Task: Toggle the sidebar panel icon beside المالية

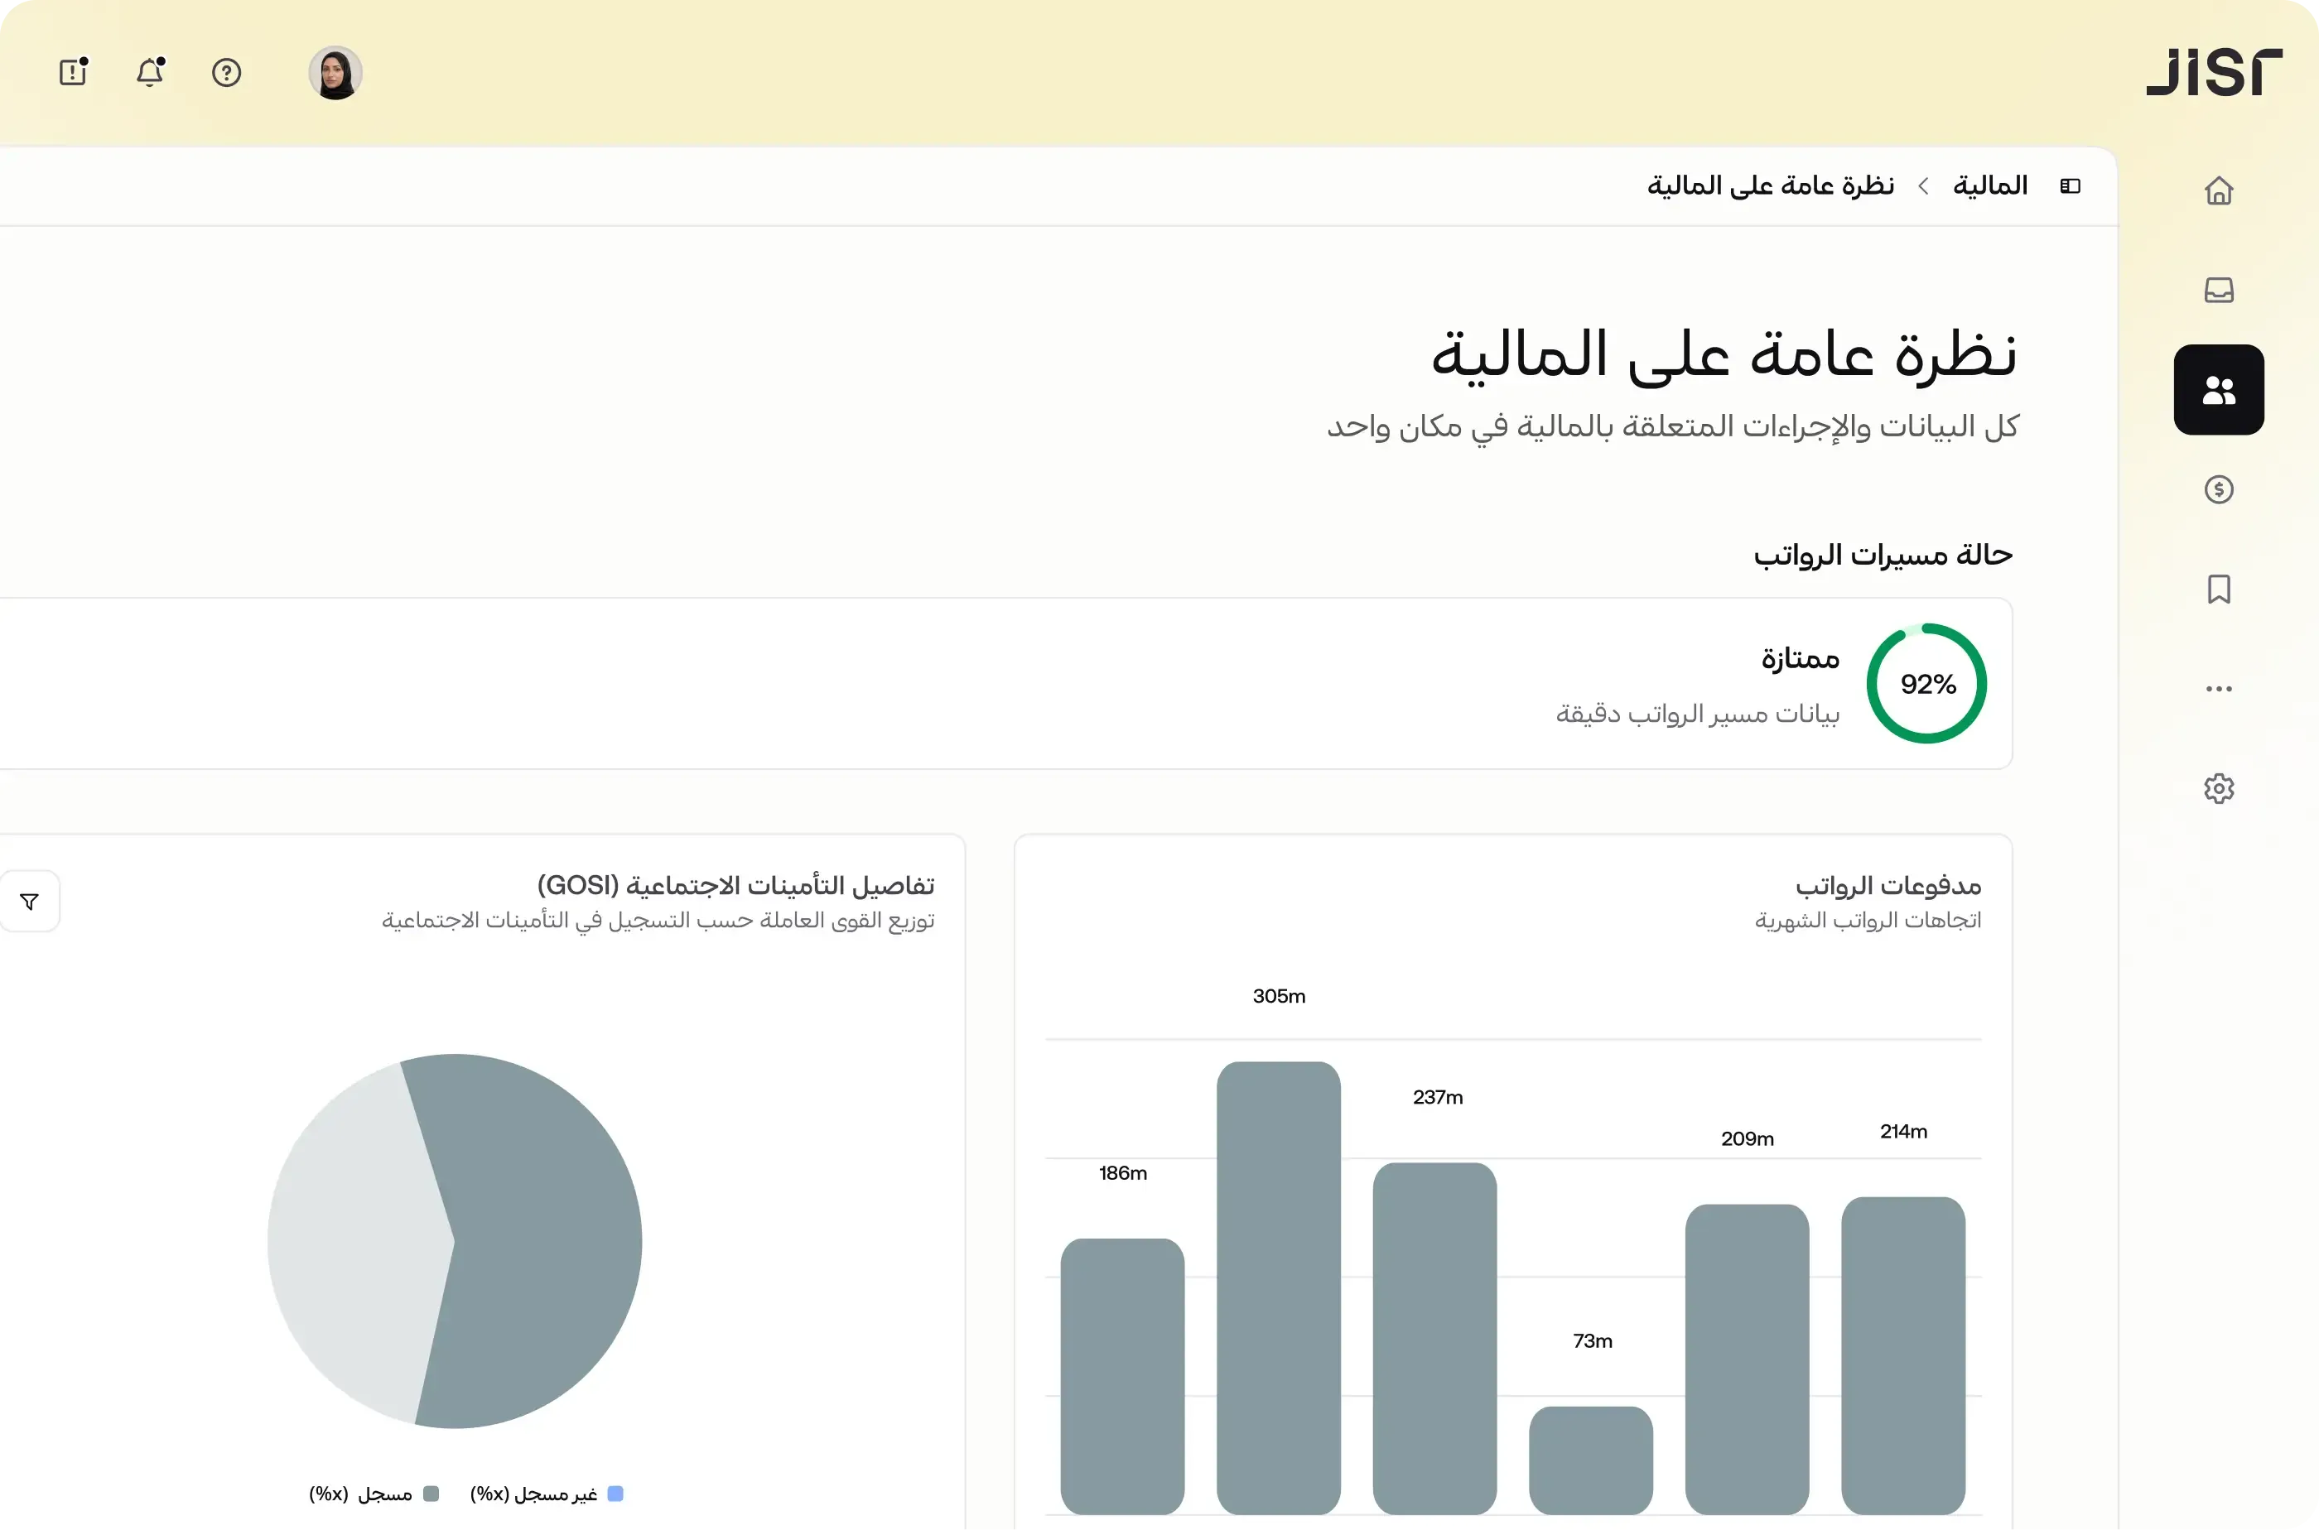Action: pyautogui.click(x=2070, y=185)
